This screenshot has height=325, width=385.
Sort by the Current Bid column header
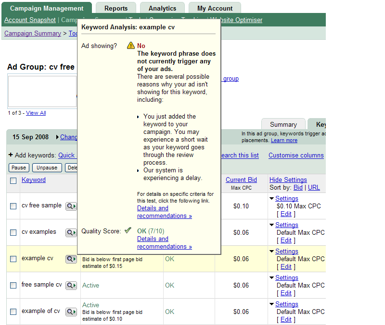click(242, 180)
